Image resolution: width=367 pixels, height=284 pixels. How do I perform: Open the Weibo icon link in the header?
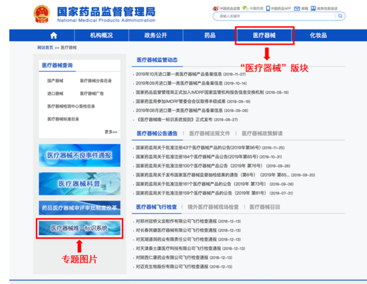215,9
